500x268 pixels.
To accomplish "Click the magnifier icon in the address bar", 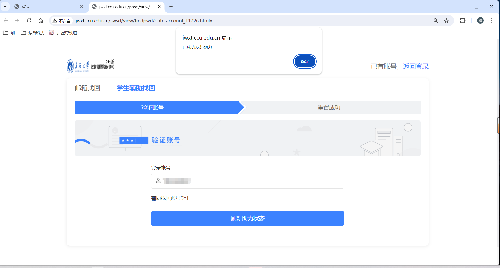I will [436, 21].
